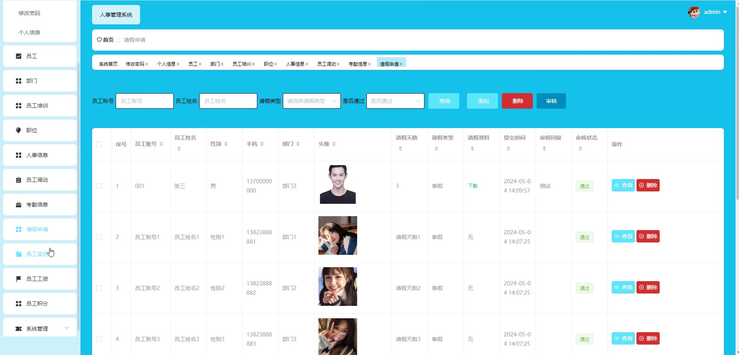Delete the leave record of 员工姓名1
The width and height of the screenshot is (739, 355).
pos(648,236)
